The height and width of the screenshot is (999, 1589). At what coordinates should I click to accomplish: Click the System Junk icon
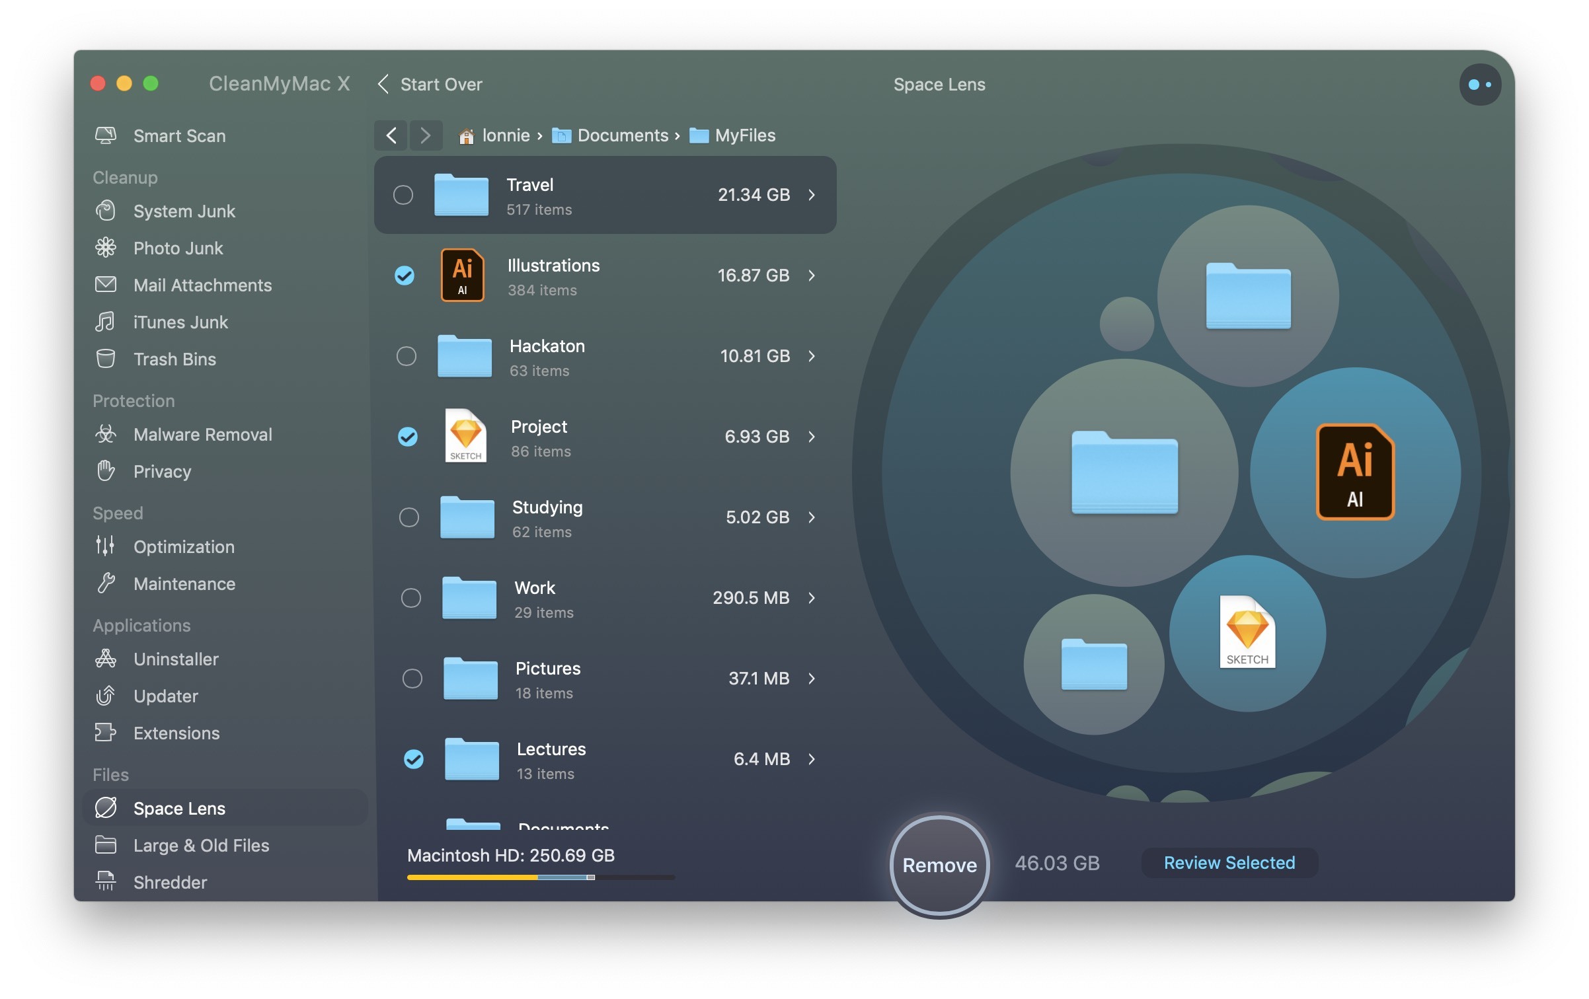(x=106, y=211)
